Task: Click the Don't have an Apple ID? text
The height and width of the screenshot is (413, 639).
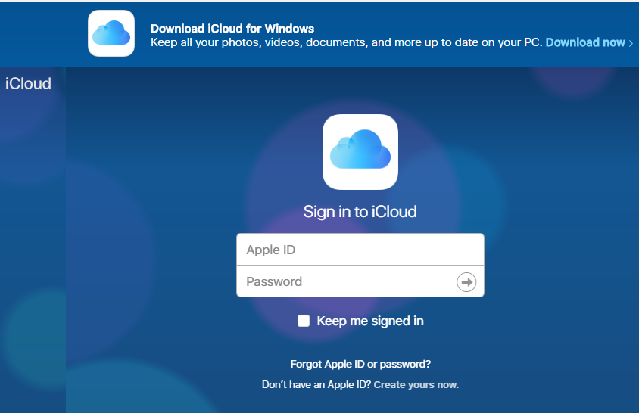Action: (x=316, y=385)
